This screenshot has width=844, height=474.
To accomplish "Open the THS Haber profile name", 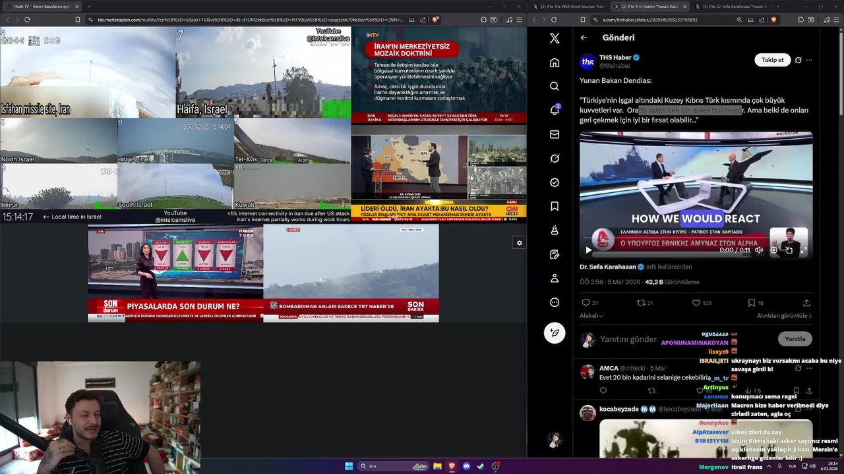I will [x=615, y=57].
